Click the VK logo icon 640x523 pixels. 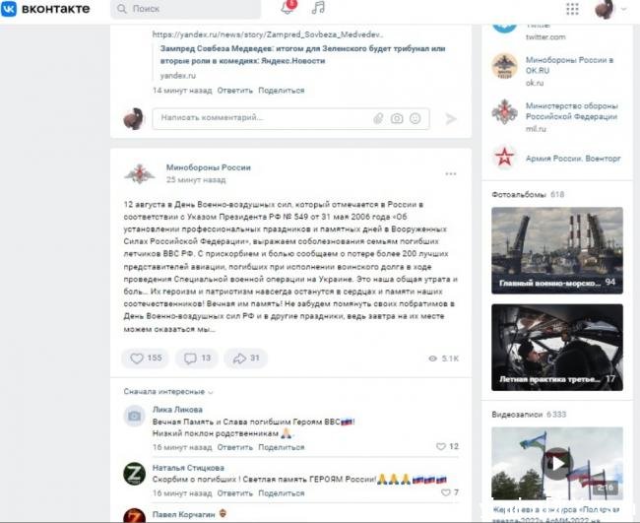9,8
